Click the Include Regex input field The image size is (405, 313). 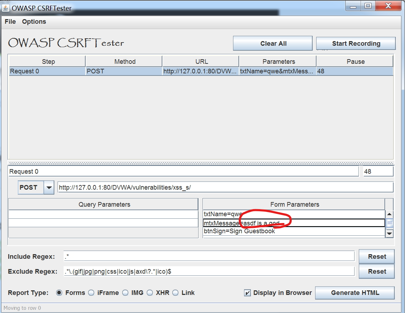[x=209, y=257]
